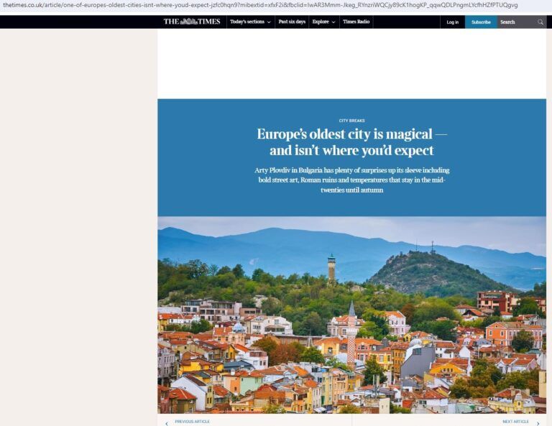Click the search magnifying glass icon
This screenshot has width=552, height=426.
pos(540,22)
